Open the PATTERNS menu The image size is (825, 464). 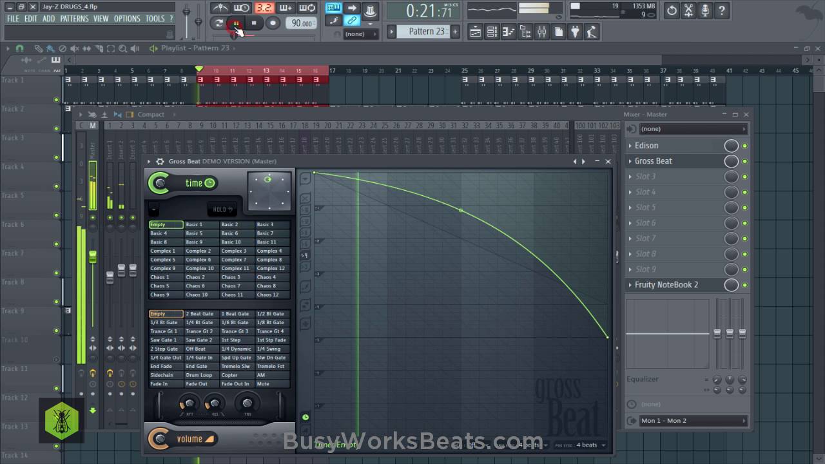pyautogui.click(x=74, y=19)
